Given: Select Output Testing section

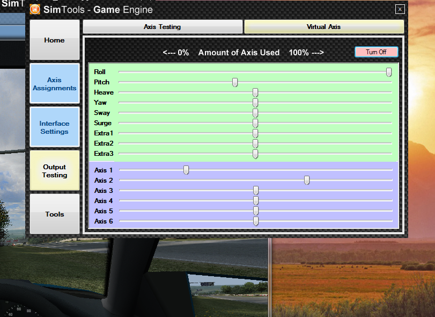Looking at the screenshot, I should [x=55, y=170].
